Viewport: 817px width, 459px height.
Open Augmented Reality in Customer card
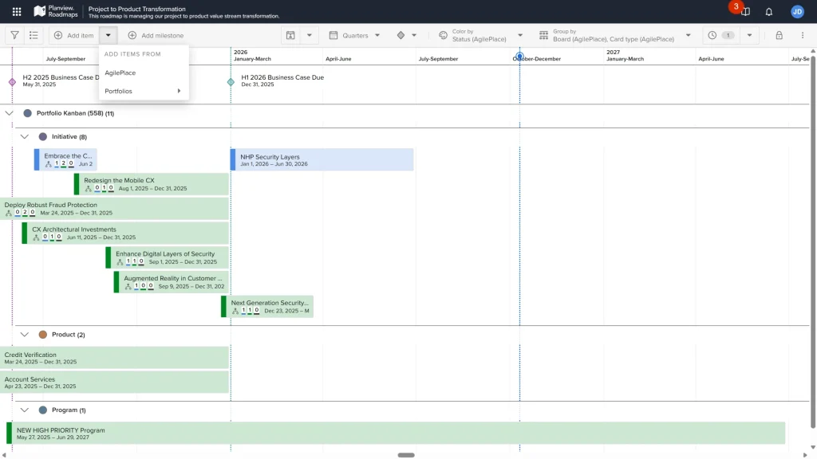(172, 282)
